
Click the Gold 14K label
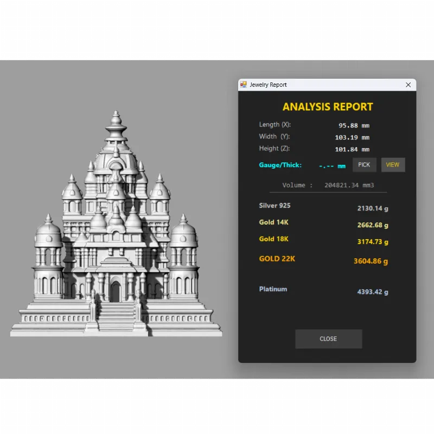click(x=274, y=222)
